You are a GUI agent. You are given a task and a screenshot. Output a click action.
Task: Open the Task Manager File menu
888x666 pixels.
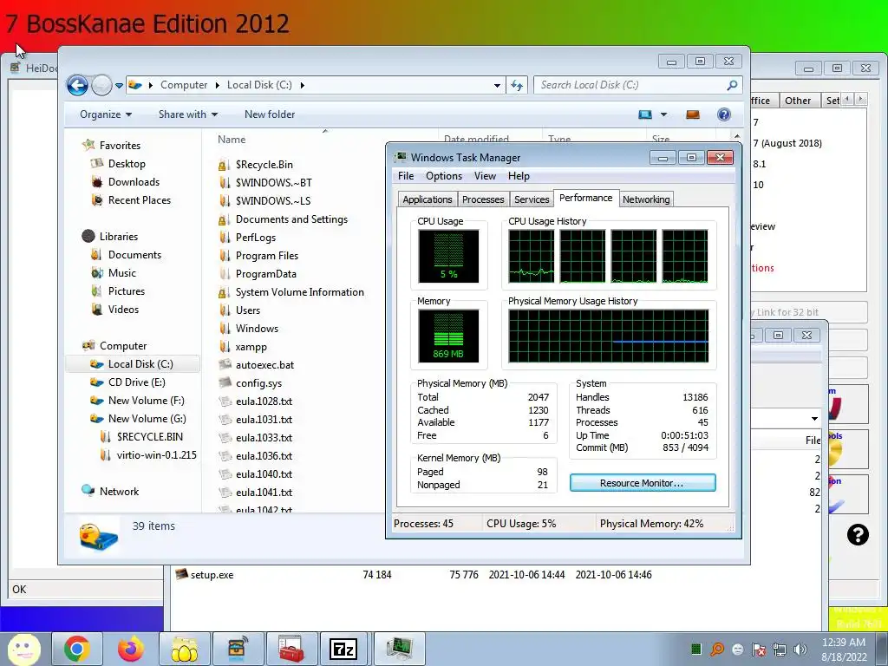(x=406, y=176)
